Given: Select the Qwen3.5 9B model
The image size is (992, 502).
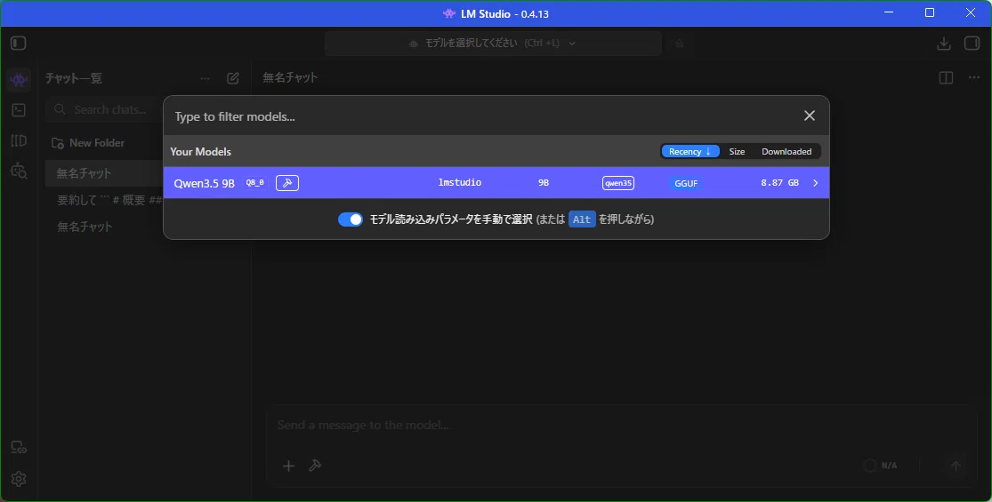Looking at the screenshot, I should point(496,183).
